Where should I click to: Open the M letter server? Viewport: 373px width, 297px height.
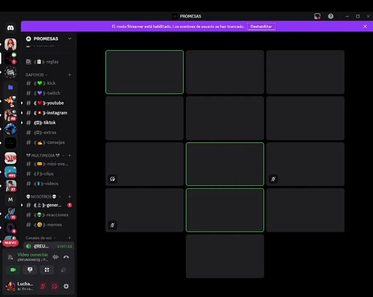tap(10, 200)
